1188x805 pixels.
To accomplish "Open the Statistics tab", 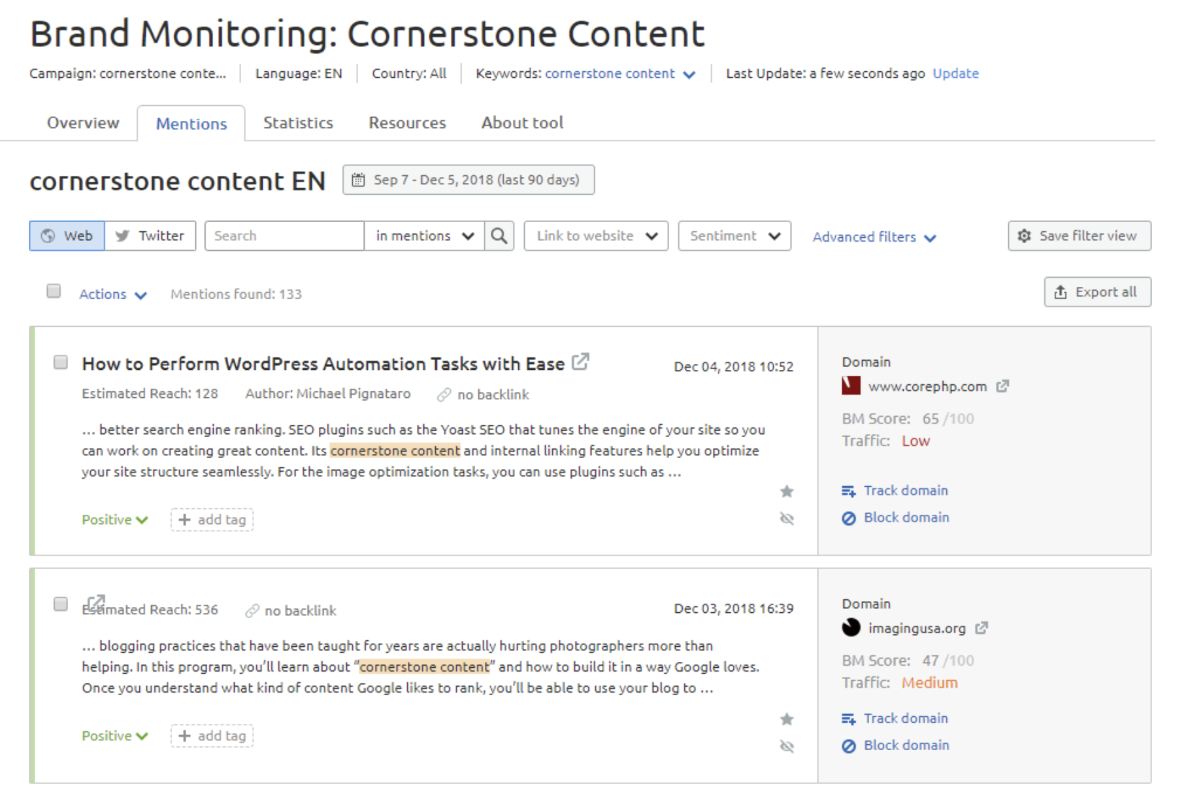I will (298, 123).
